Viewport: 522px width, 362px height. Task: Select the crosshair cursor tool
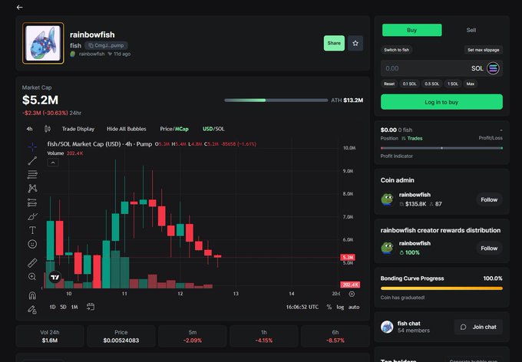pos(32,146)
